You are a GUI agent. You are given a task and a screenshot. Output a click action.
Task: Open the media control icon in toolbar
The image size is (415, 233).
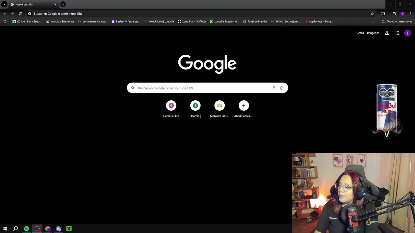395,14
